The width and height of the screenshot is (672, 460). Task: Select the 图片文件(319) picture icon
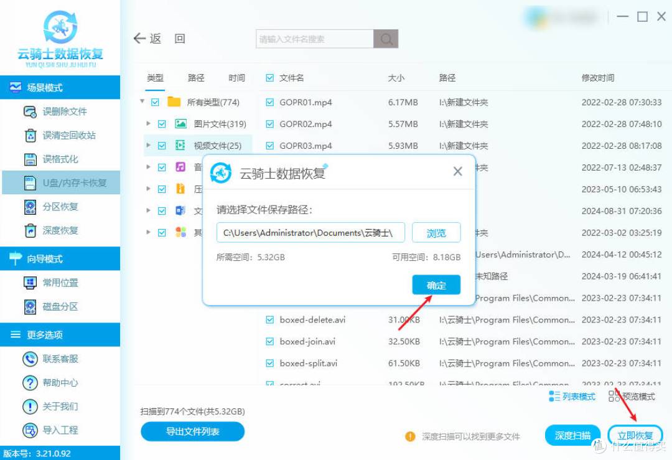[180, 124]
